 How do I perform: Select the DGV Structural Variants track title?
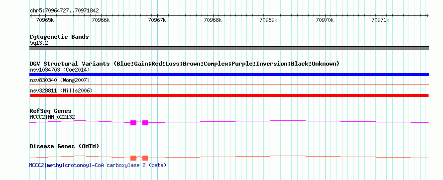coord(185,64)
